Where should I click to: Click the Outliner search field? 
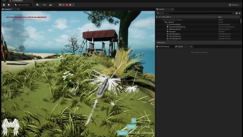pos(198,13)
